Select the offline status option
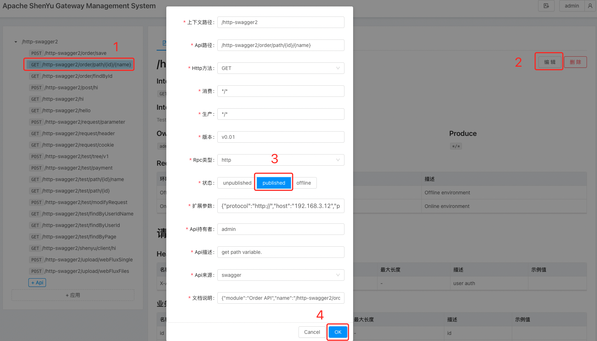597x341 pixels. (x=304, y=183)
